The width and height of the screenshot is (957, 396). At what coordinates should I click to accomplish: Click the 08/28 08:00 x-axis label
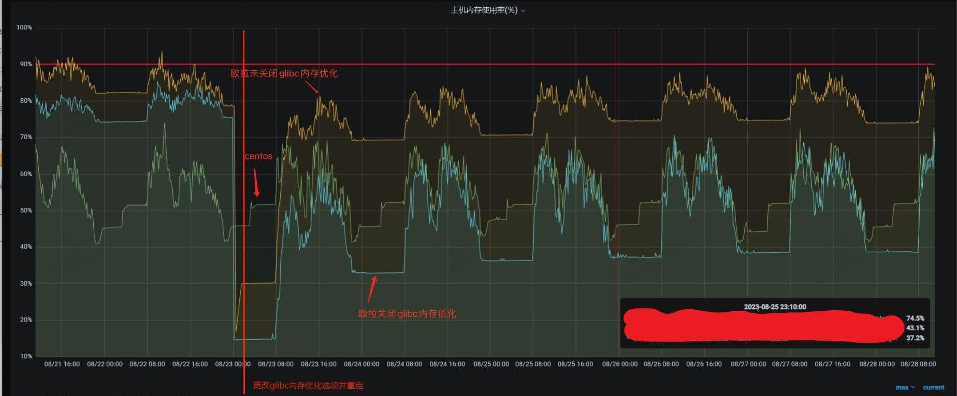918,364
